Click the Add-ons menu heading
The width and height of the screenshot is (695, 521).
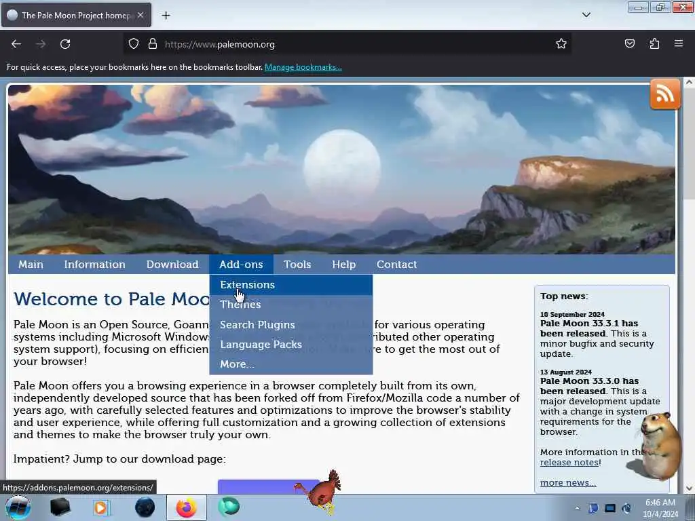(241, 265)
